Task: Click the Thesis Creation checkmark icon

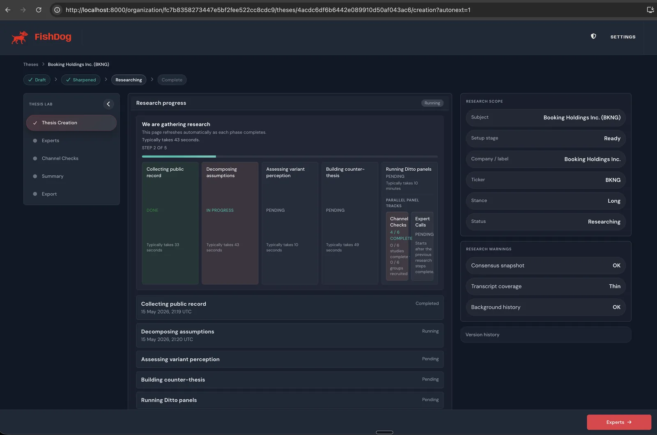Action: tap(35, 123)
